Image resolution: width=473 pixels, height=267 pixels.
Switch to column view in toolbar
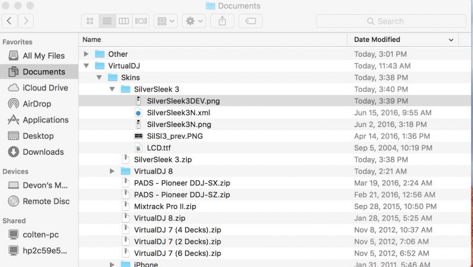click(x=124, y=21)
